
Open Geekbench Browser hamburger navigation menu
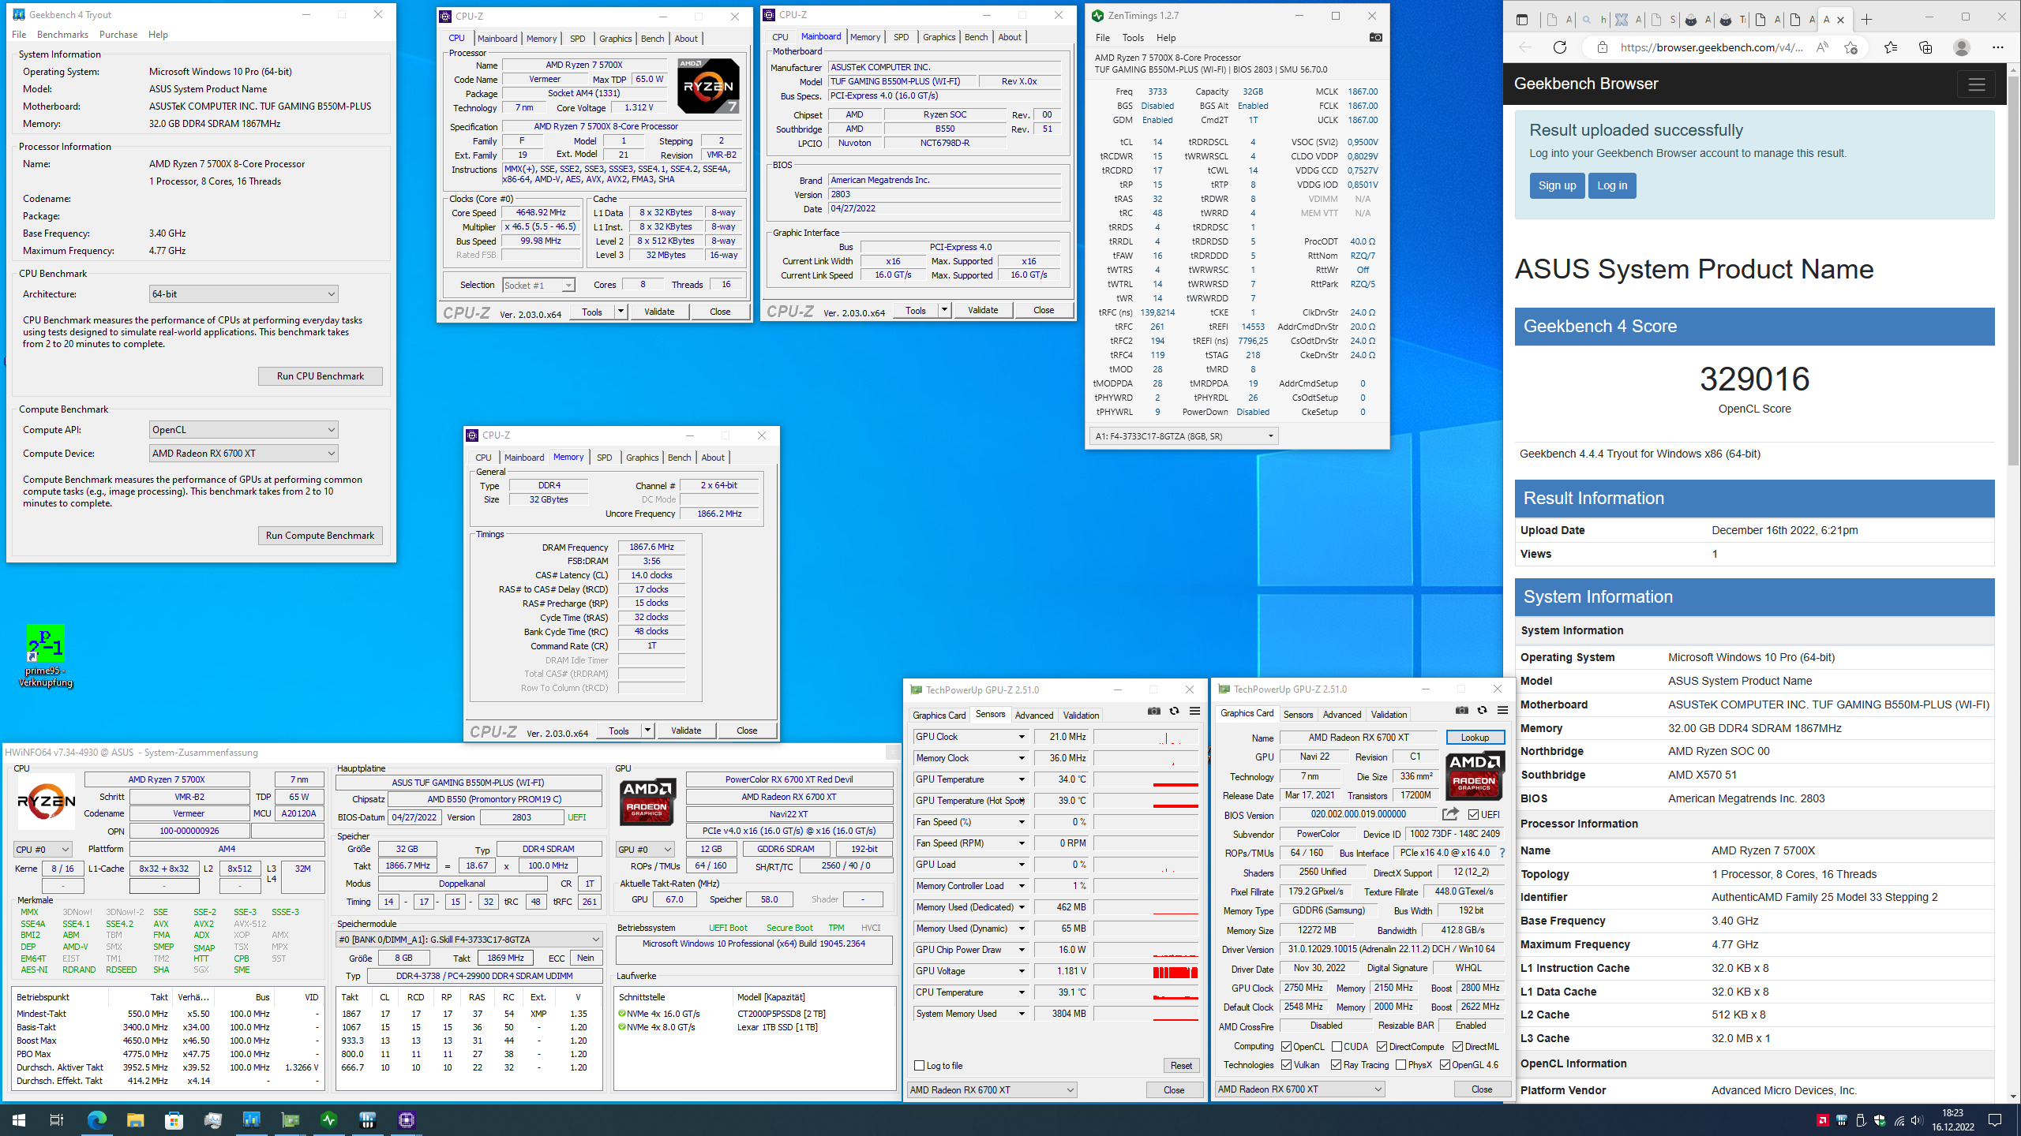click(x=1976, y=84)
